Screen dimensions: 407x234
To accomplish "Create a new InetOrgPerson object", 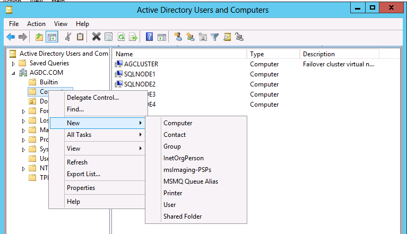I will point(196,158).
